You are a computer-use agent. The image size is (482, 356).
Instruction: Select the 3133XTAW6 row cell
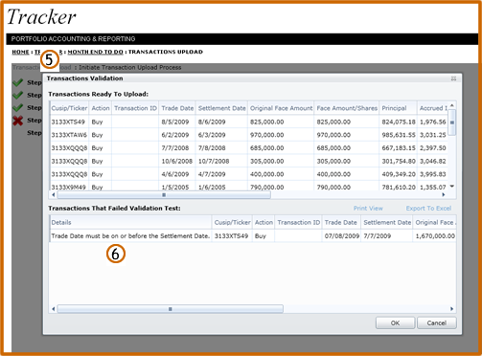(69, 135)
